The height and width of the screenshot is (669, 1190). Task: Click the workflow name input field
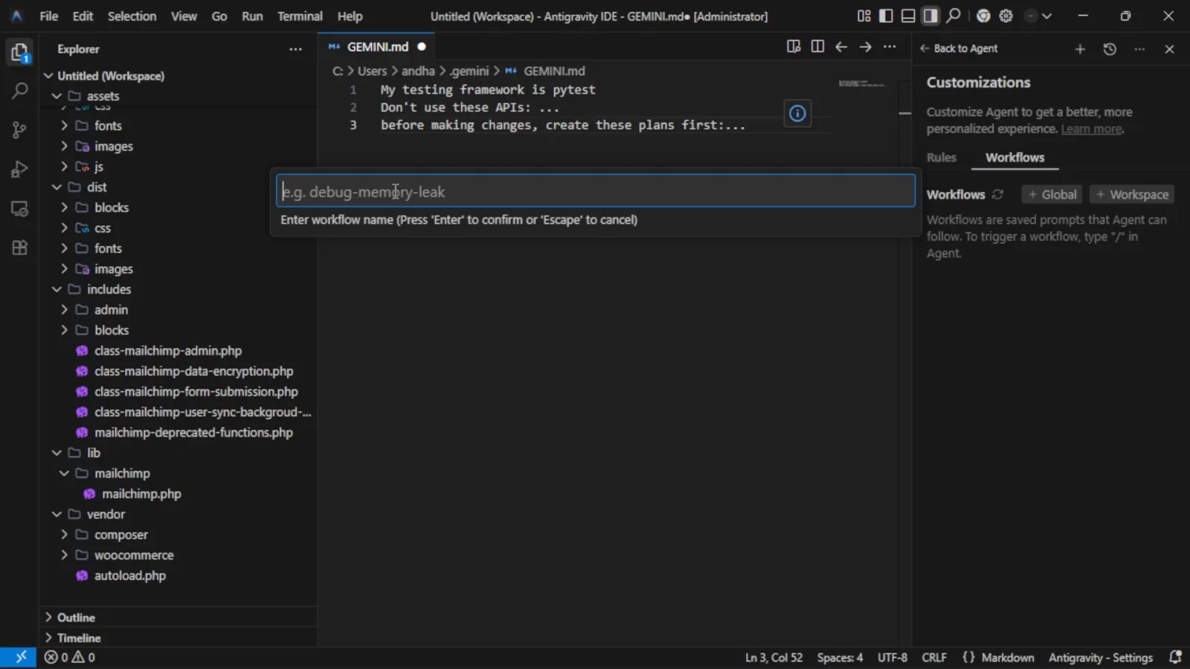(596, 191)
